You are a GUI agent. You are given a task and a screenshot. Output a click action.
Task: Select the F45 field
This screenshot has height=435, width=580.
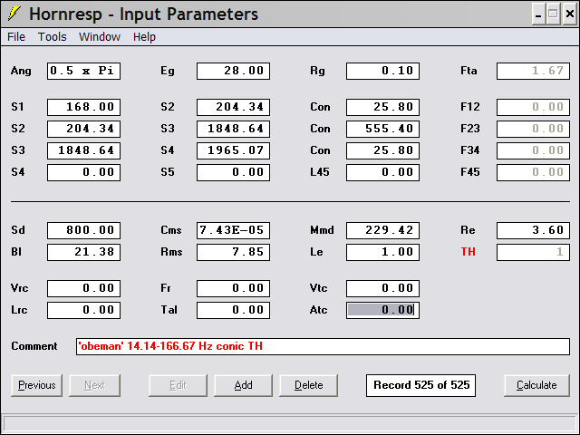(x=533, y=172)
